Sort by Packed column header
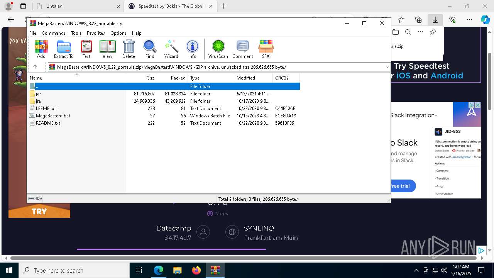 [172, 78]
